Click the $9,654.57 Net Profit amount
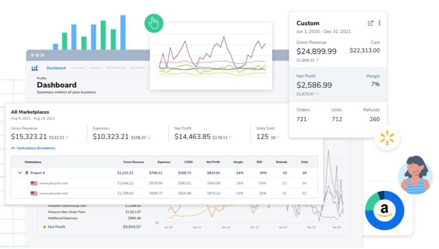Viewport: 439px width, 249px height. click(132, 227)
